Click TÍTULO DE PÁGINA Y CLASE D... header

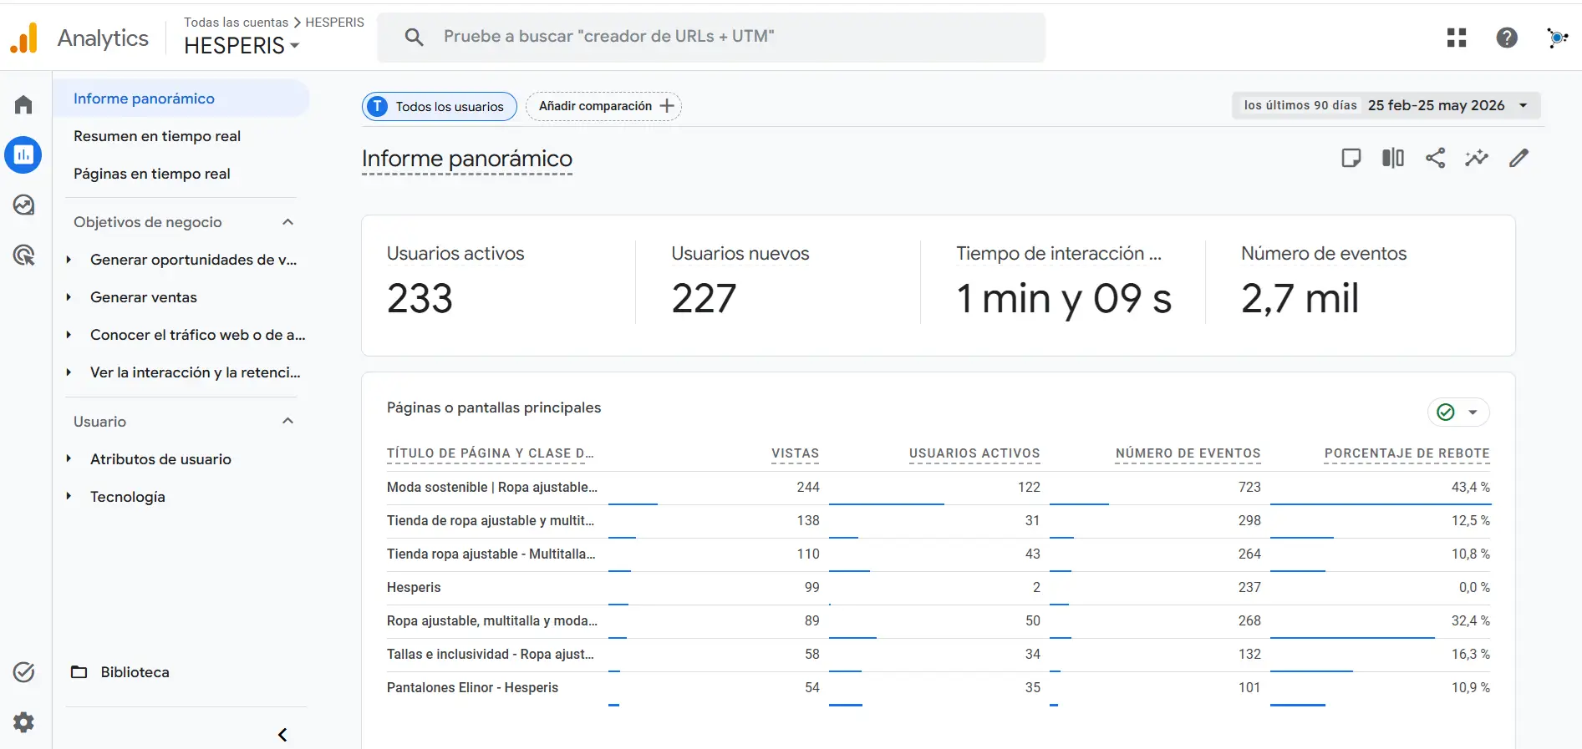coord(490,453)
